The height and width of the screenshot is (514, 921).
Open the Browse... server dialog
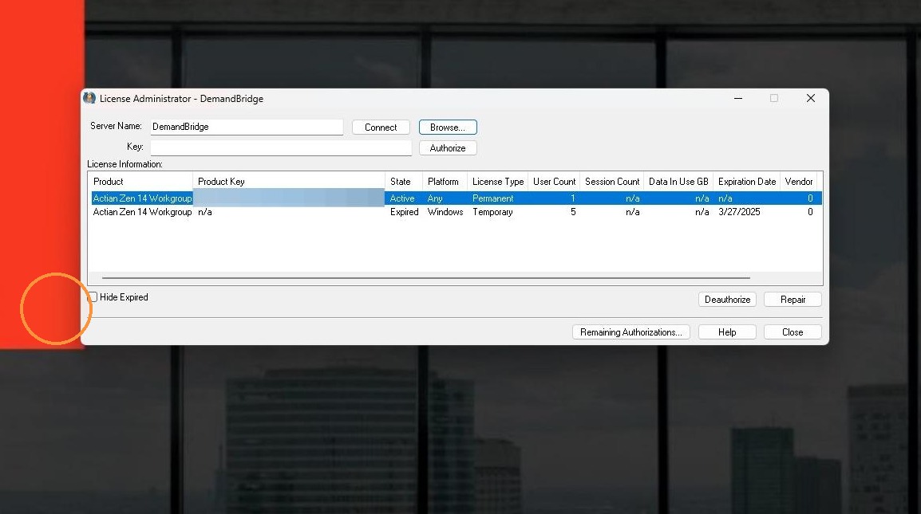point(448,128)
